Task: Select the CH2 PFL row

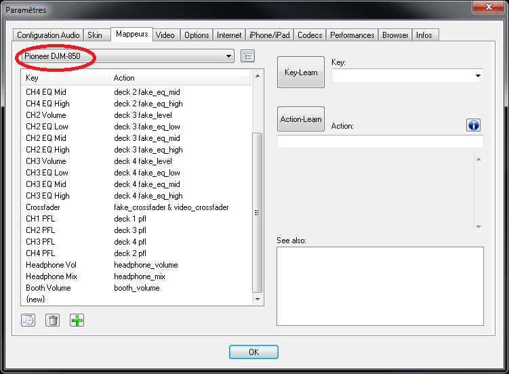Action: (137, 230)
